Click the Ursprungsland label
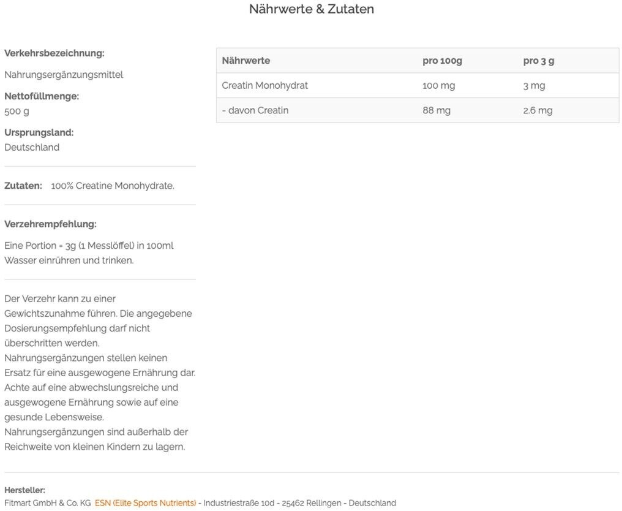The image size is (622, 511). tap(39, 132)
